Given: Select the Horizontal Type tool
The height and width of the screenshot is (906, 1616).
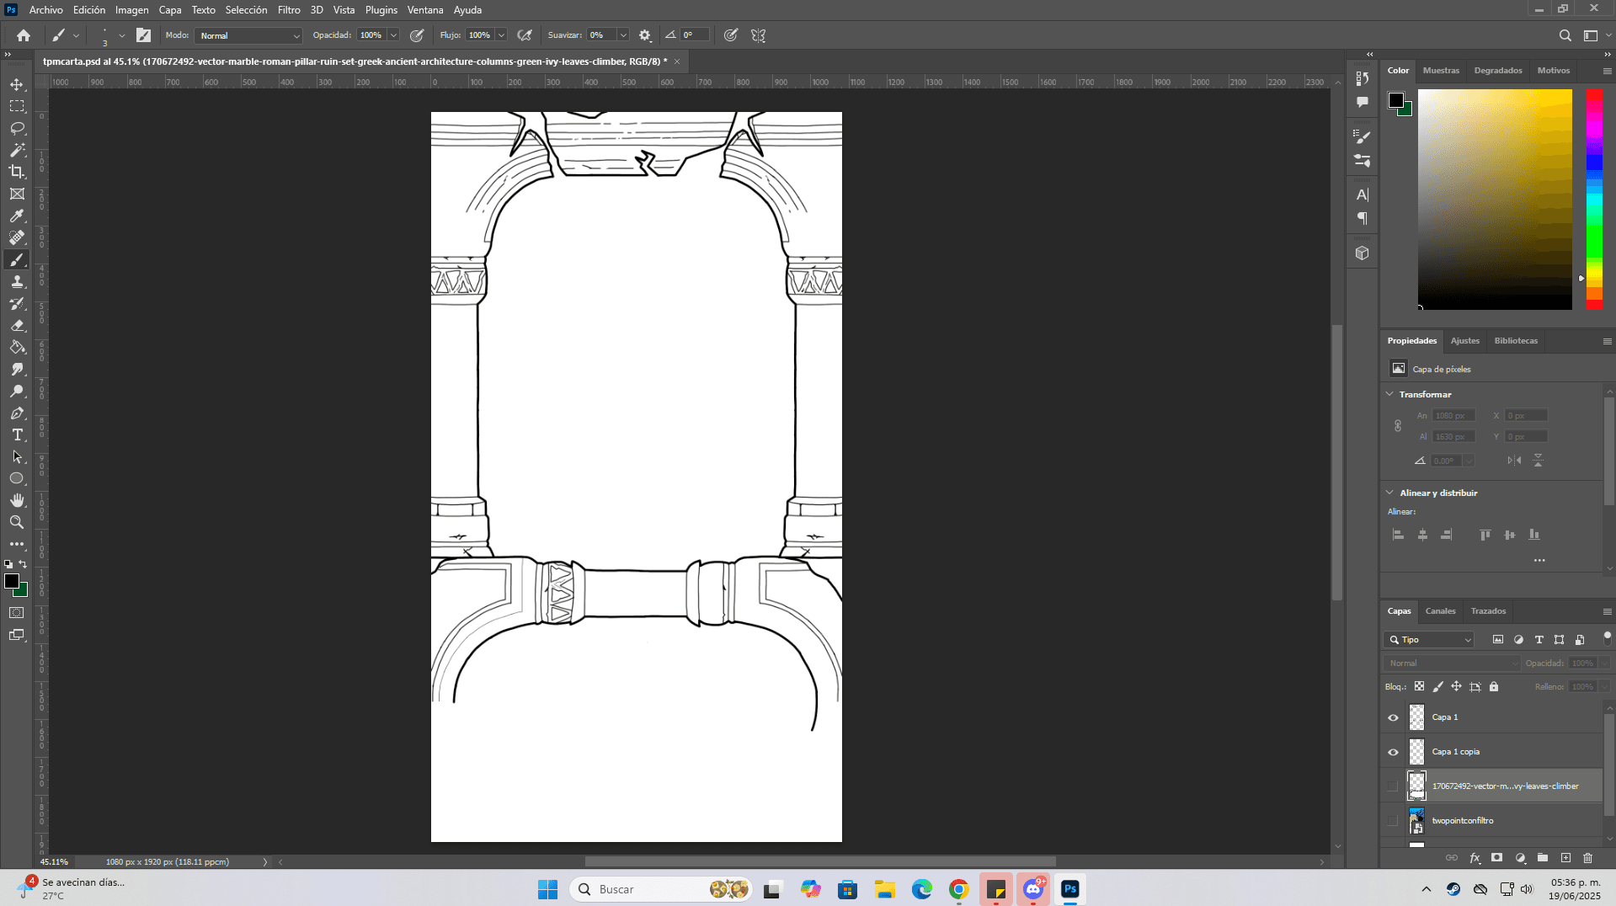Looking at the screenshot, I should pos(17,434).
